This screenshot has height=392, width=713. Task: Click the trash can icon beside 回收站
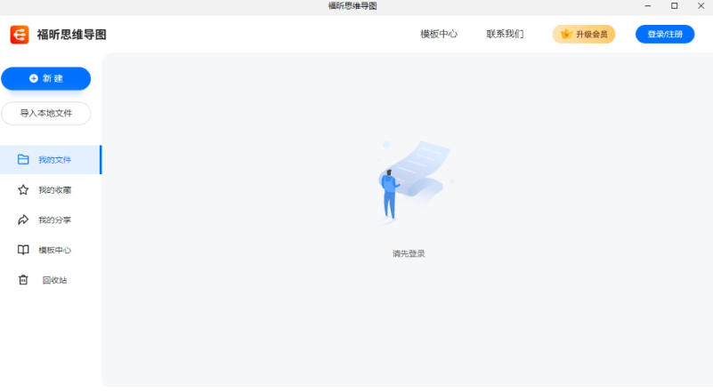[23, 280]
